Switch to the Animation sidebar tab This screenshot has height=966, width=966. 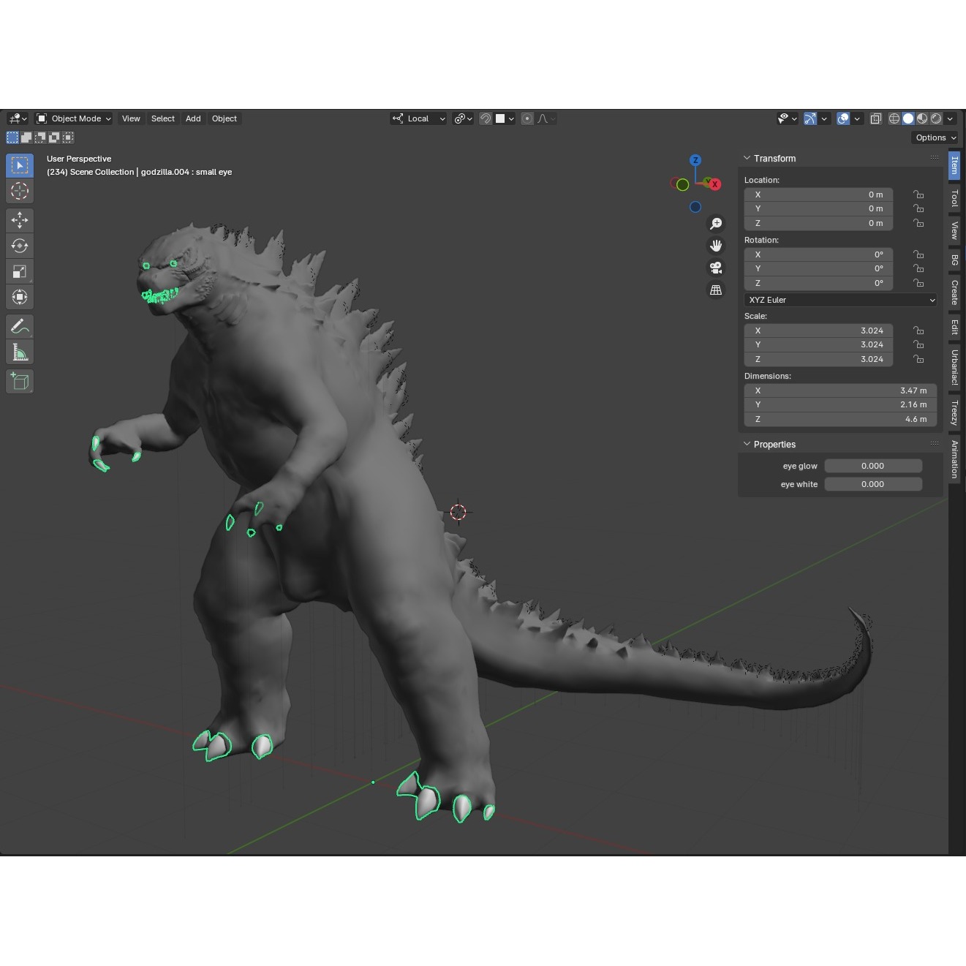coord(954,459)
